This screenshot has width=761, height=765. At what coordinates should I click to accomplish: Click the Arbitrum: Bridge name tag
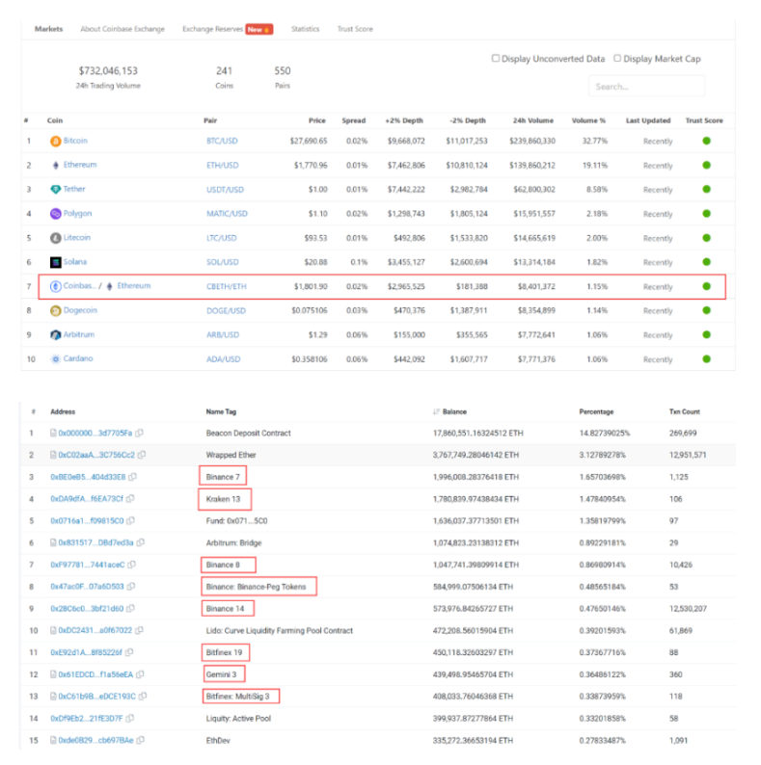coord(234,542)
